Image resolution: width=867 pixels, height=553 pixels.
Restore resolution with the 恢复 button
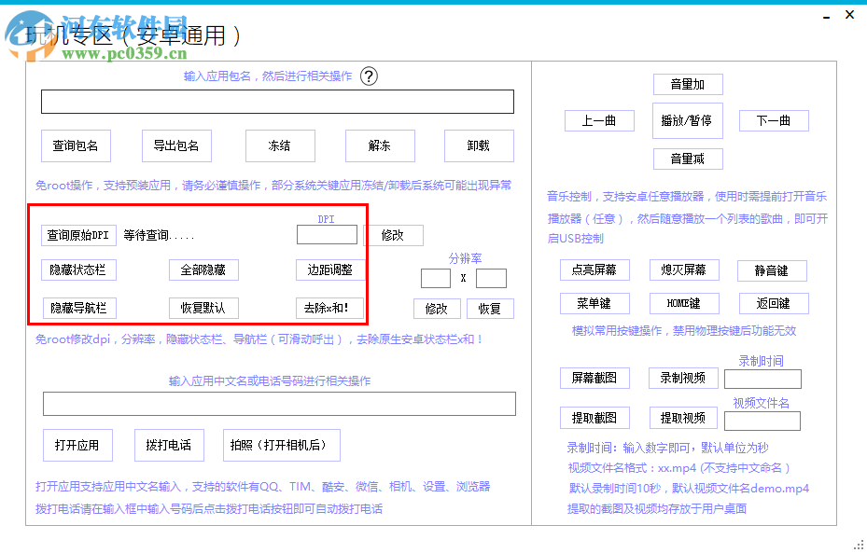pyautogui.click(x=490, y=309)
